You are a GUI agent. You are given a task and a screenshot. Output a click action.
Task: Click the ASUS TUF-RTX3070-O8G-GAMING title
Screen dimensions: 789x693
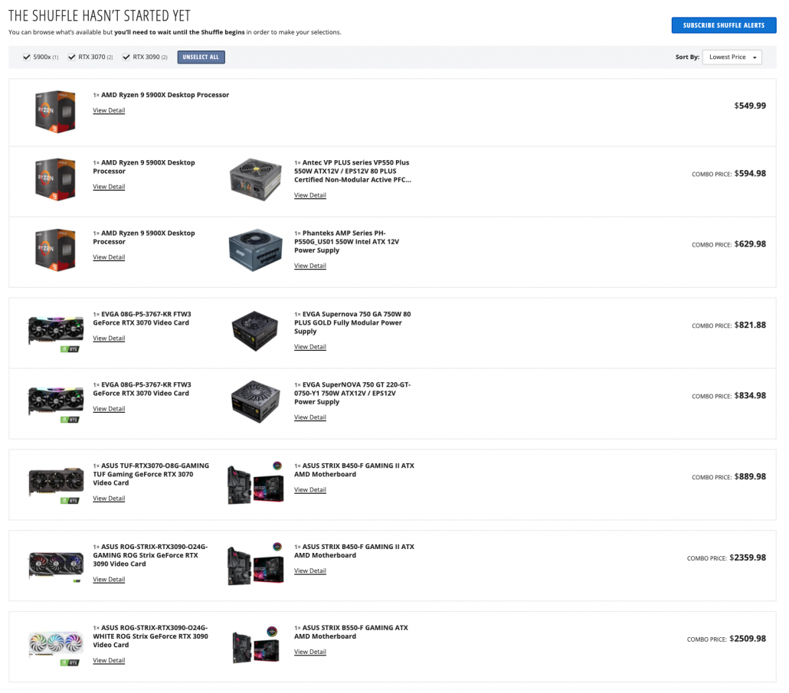(x=151, y=474)
